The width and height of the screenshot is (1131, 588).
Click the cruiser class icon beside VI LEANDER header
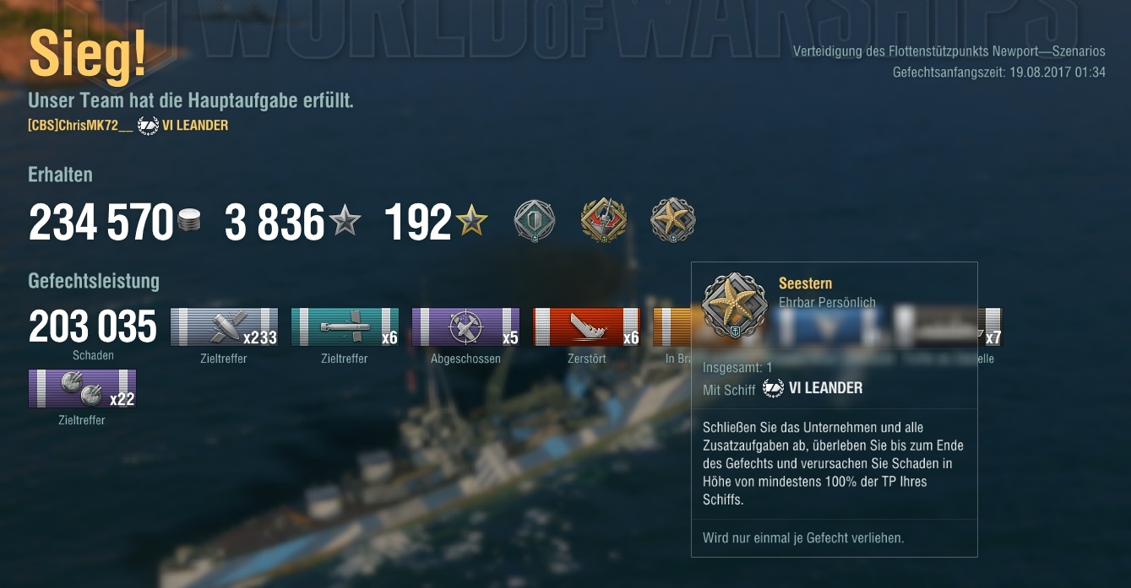coord(148,126)
